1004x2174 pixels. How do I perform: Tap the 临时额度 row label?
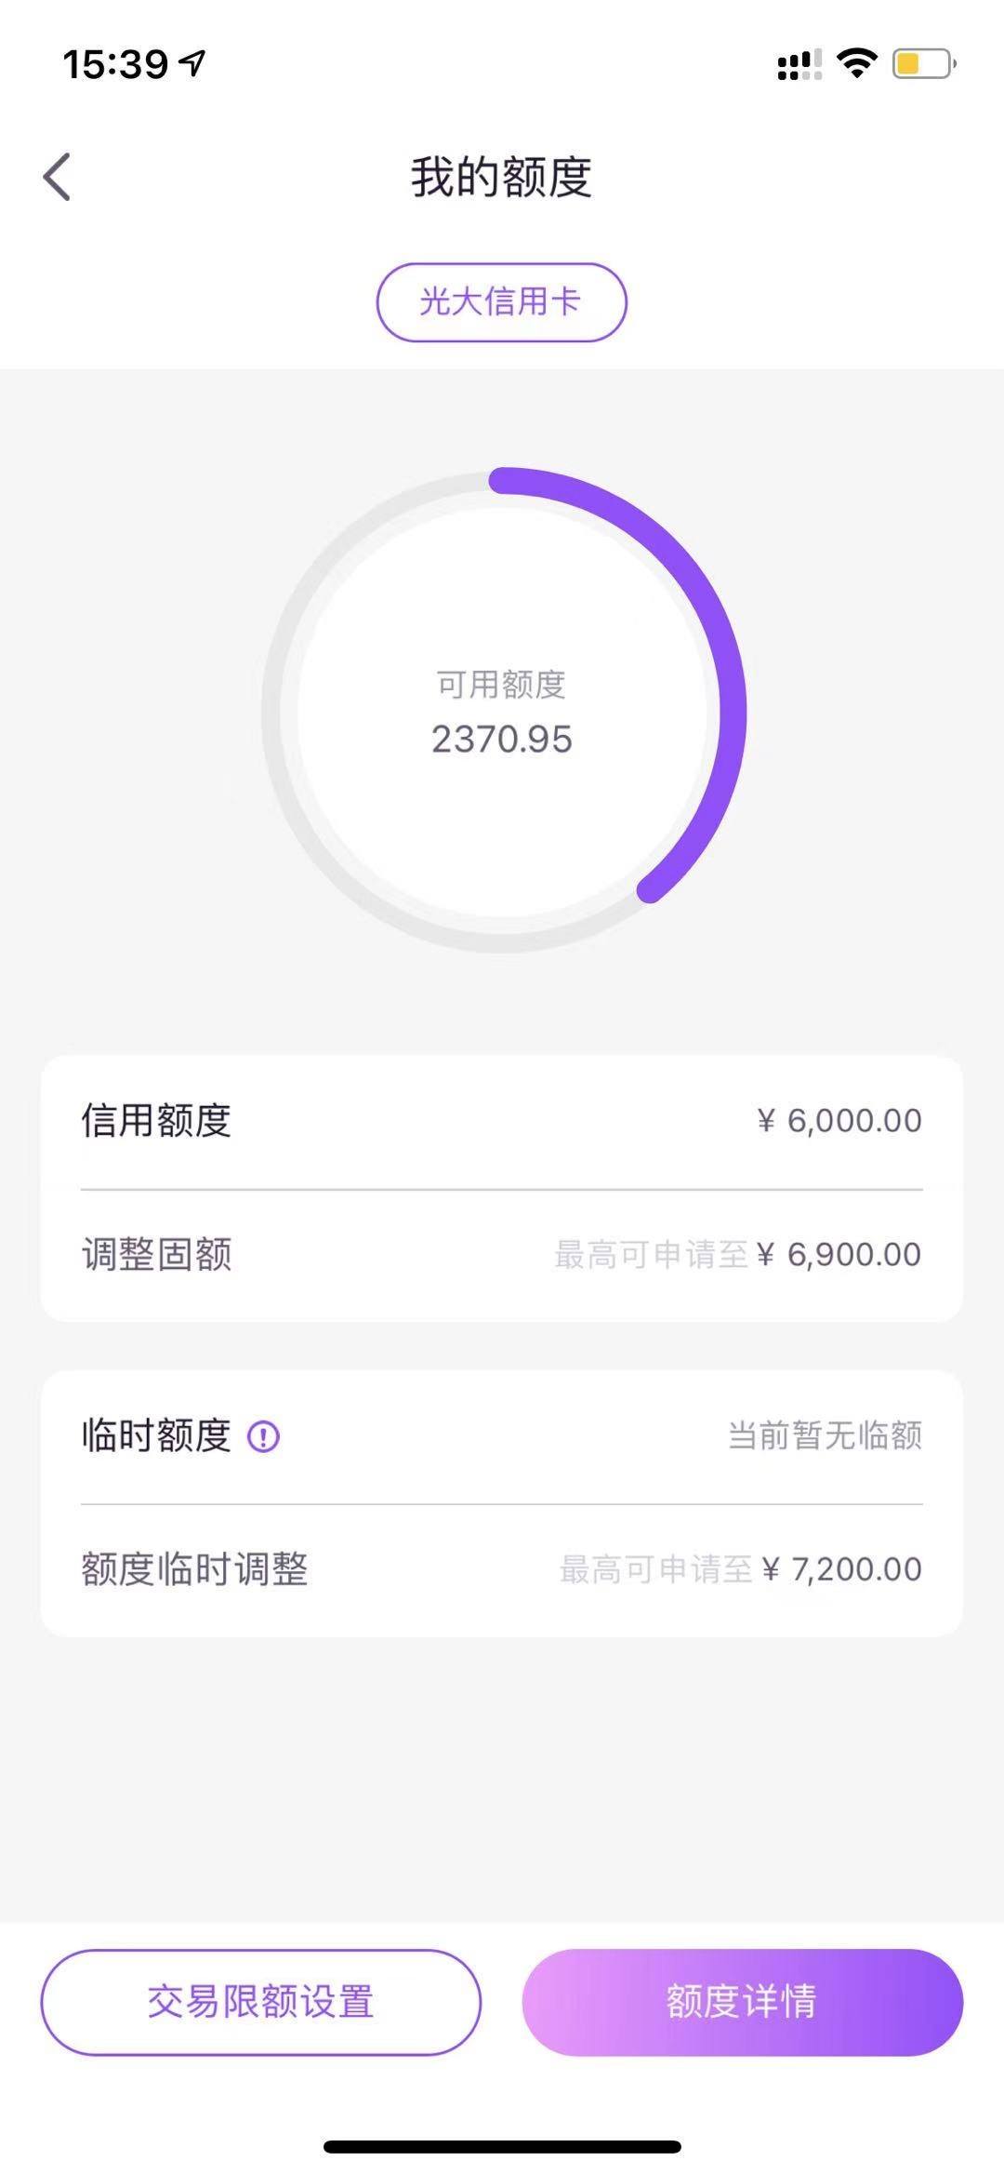(156, 1435)
